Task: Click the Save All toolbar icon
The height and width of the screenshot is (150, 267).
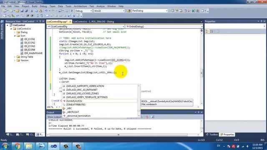Action: point(26,11)
